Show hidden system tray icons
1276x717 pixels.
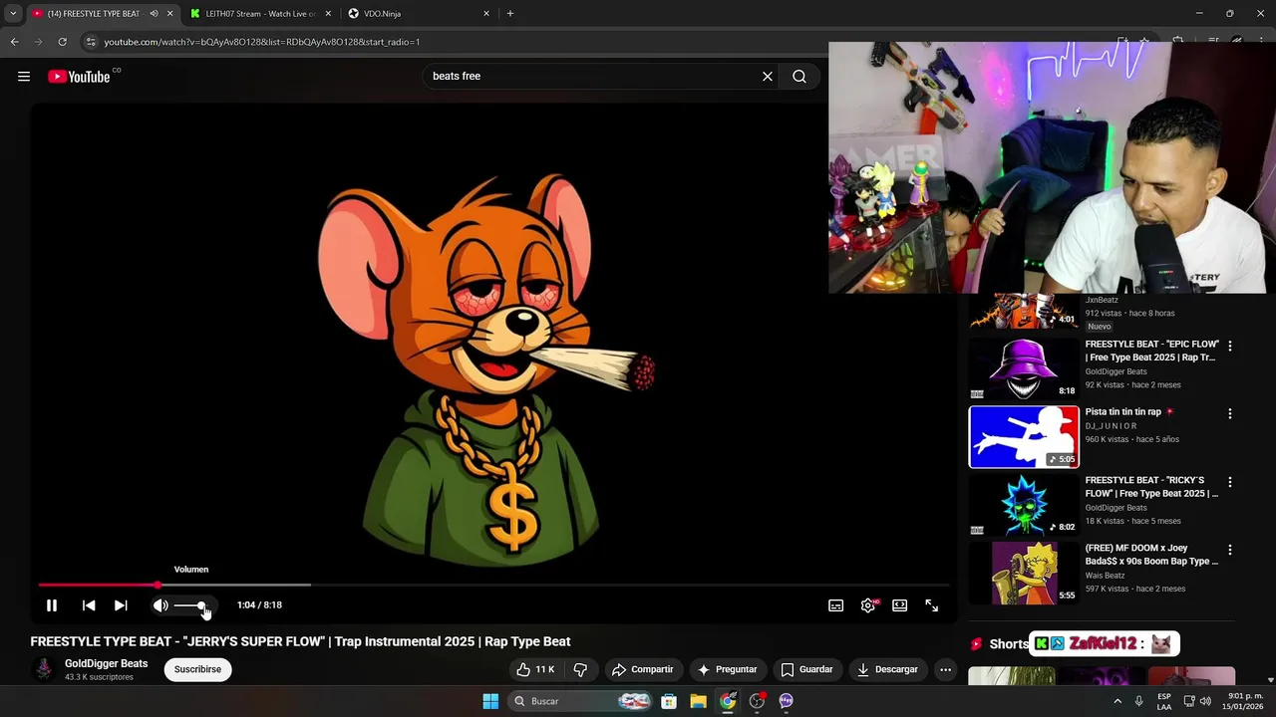tap(1117, 701)
